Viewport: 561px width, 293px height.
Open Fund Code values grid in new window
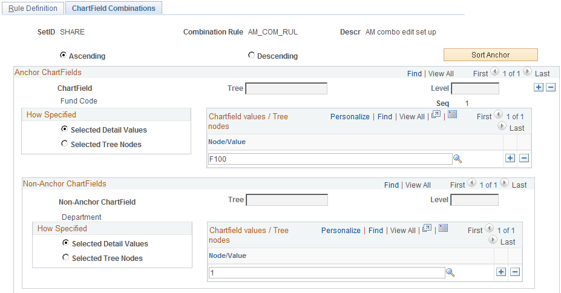point(436,115)
